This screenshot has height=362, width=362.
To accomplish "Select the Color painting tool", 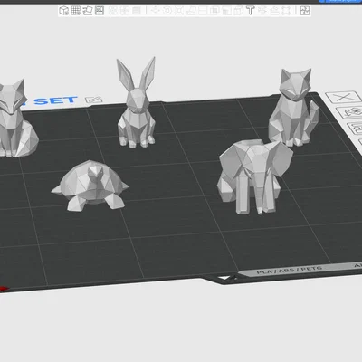I will tap(262, 11).
